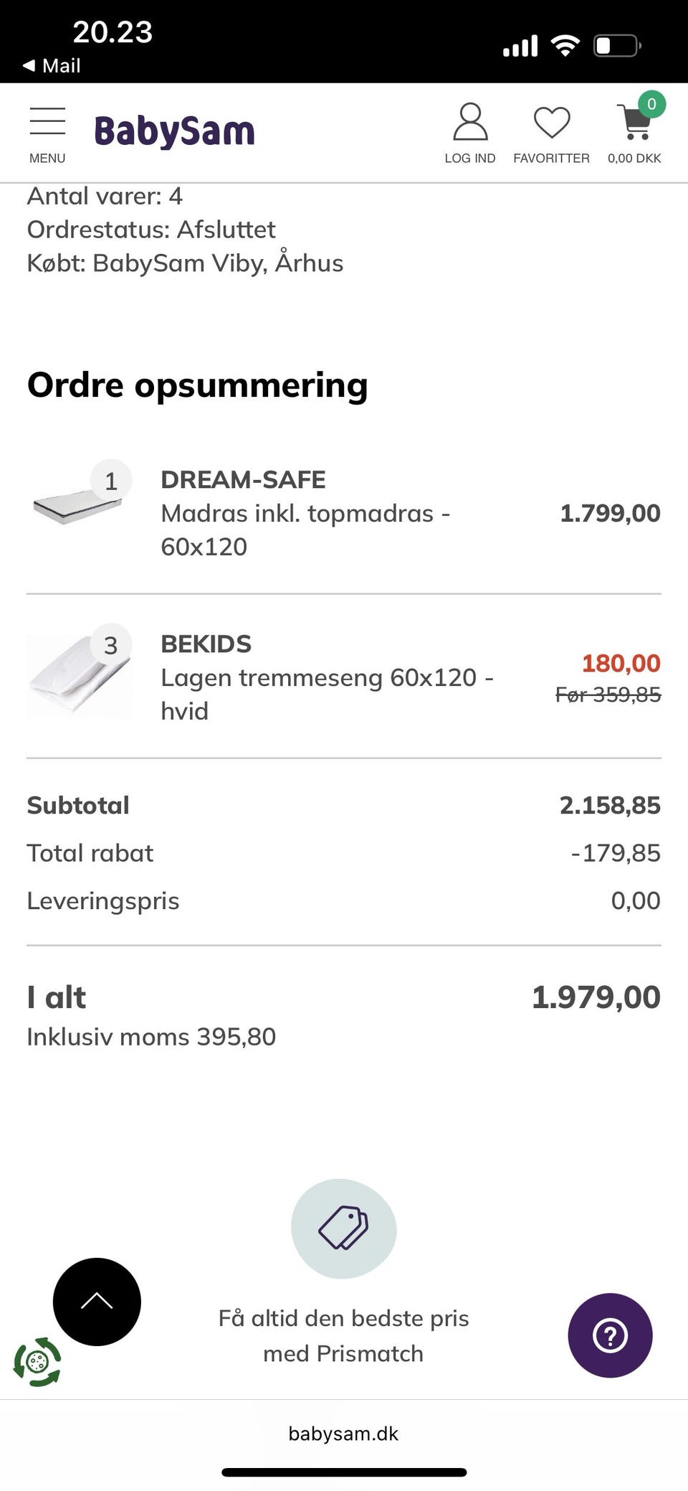The width and height of the screenshot is (688, 1491).
Task: Open the hamburger menu
Action: (47, 122)
